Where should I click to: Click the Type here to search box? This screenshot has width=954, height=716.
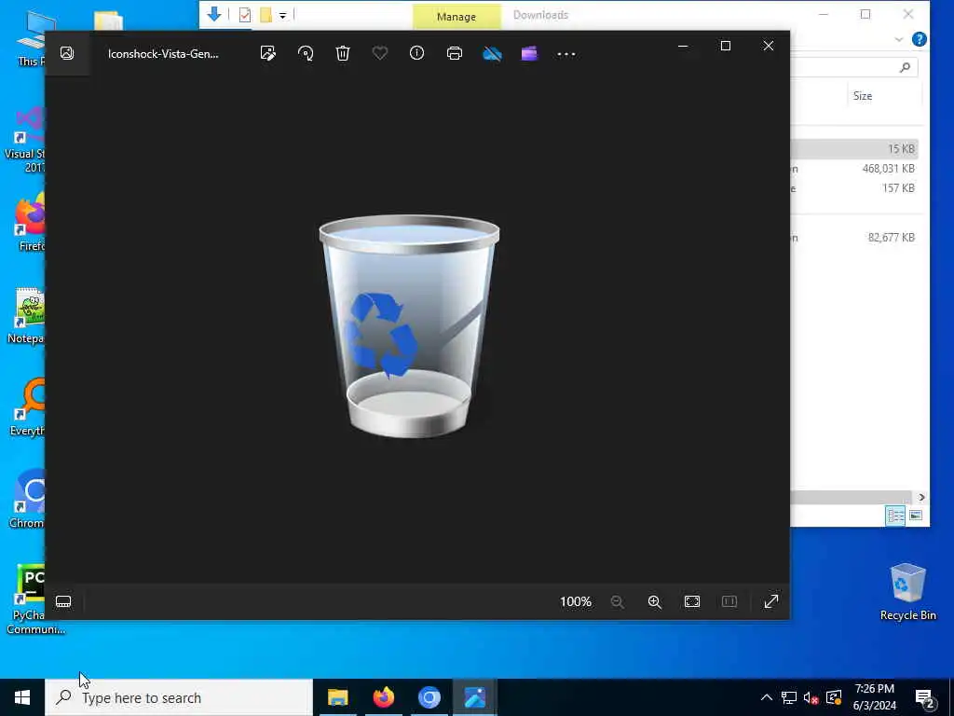[179, 697]
